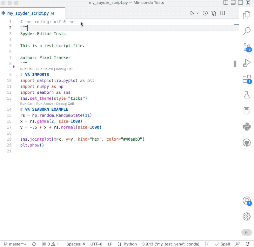
Task: Synchronize changes in status bar
Action: (34, 244)
